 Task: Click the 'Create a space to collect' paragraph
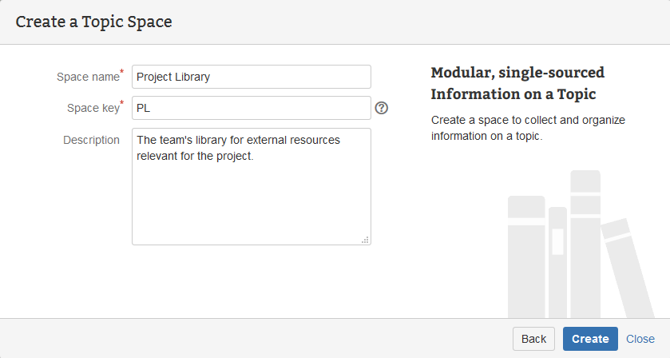point(528,128)
